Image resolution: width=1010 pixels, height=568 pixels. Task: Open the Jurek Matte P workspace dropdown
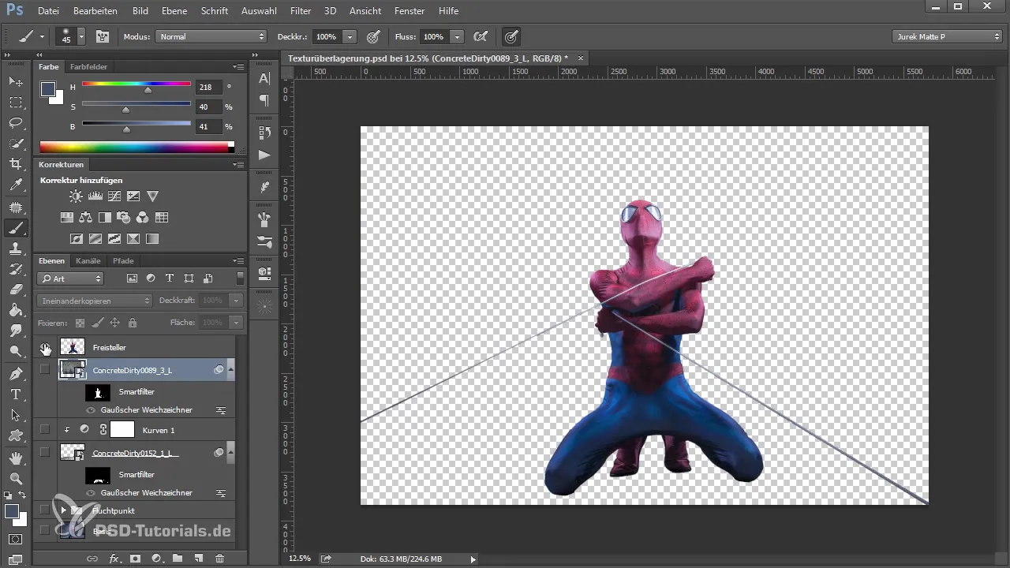(x=947, y=36)
